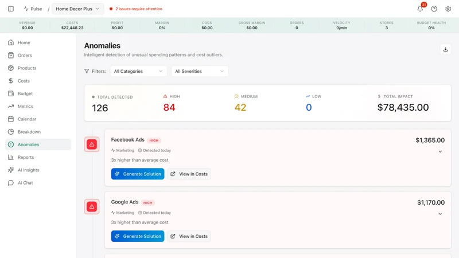Open the All Severities filter dropdown
Viewport: 459px width, 258px height.
[x=200, y=71]
